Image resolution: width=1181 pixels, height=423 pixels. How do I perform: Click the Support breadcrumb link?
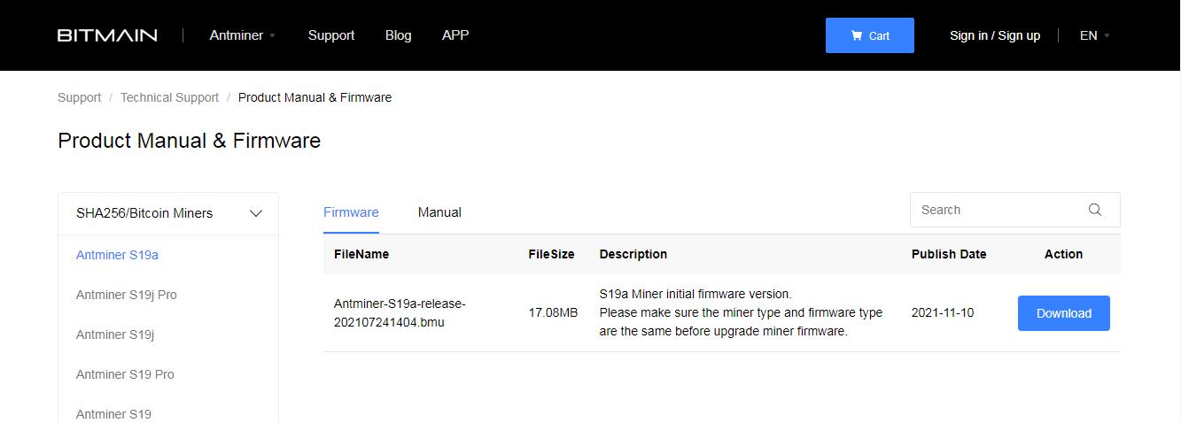80,97
